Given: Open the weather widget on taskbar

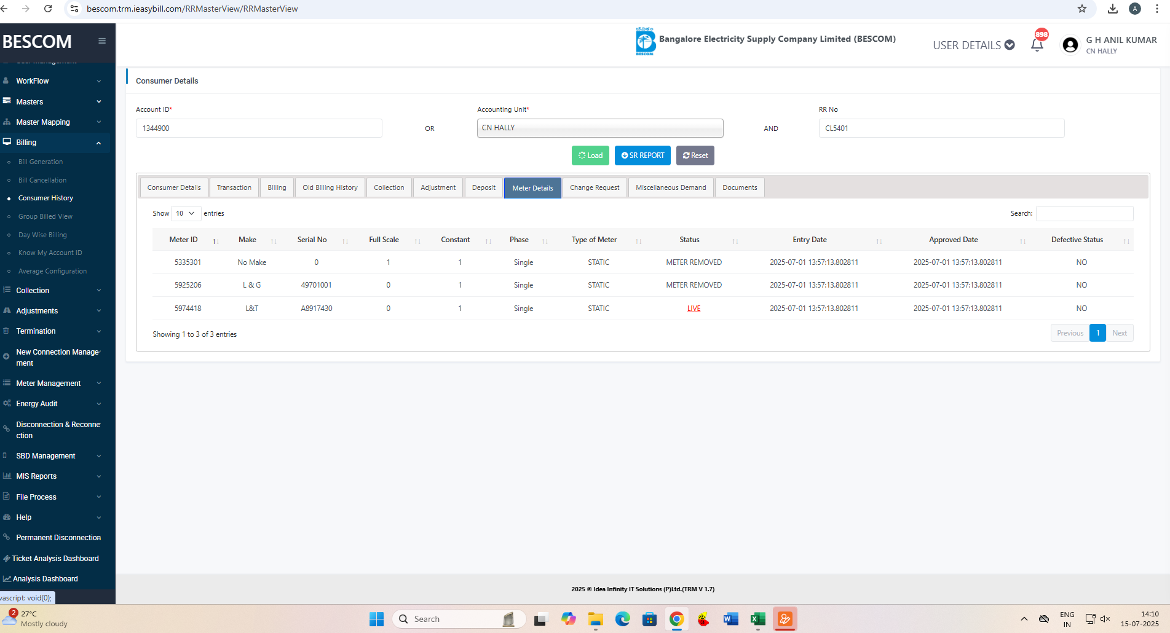Looking at the screenshot, I should click(37, 618).
